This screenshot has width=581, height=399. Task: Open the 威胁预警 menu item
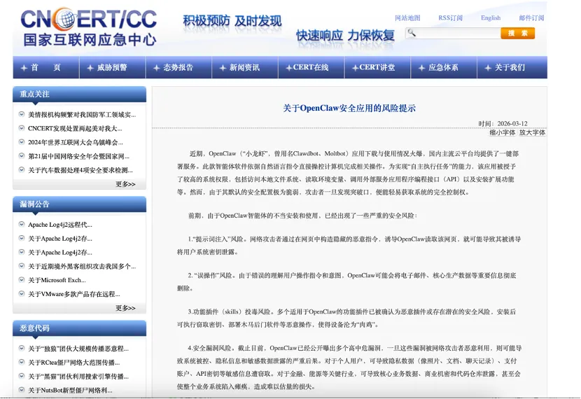pos(112,67)
